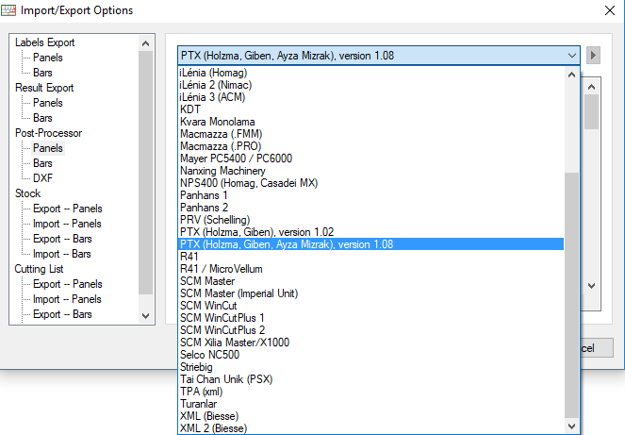The width and height of the screenshot is (625, 435).
Task: Select Cutting List Export -- Bars
Action: click(62, 314)
